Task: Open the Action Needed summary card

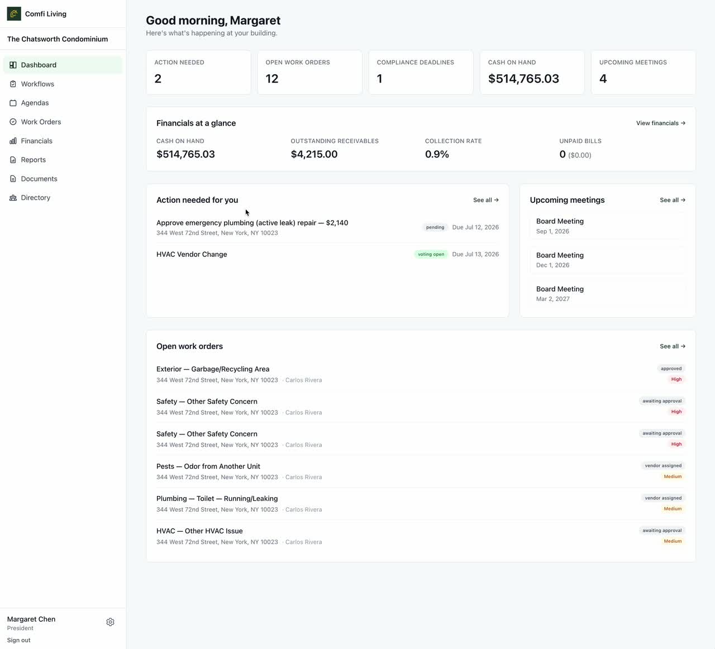Action: click(x=198, y=73)
